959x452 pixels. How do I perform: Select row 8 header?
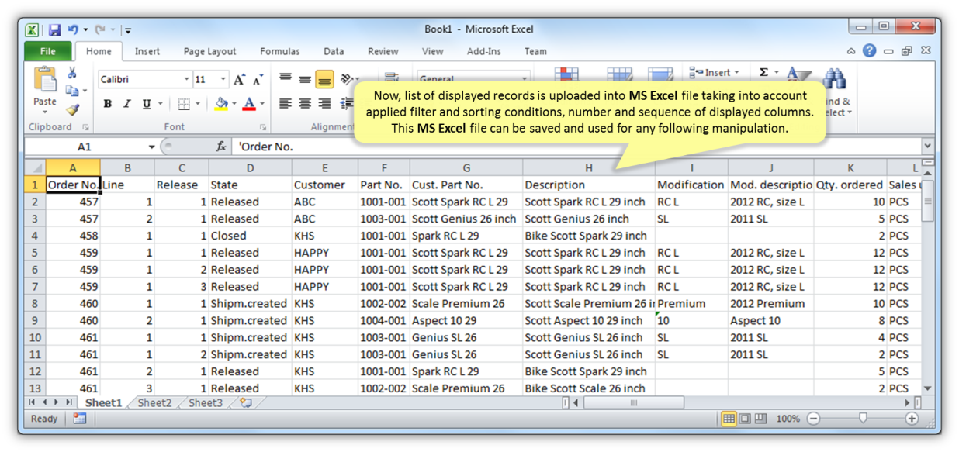click(x=35, y=304)
